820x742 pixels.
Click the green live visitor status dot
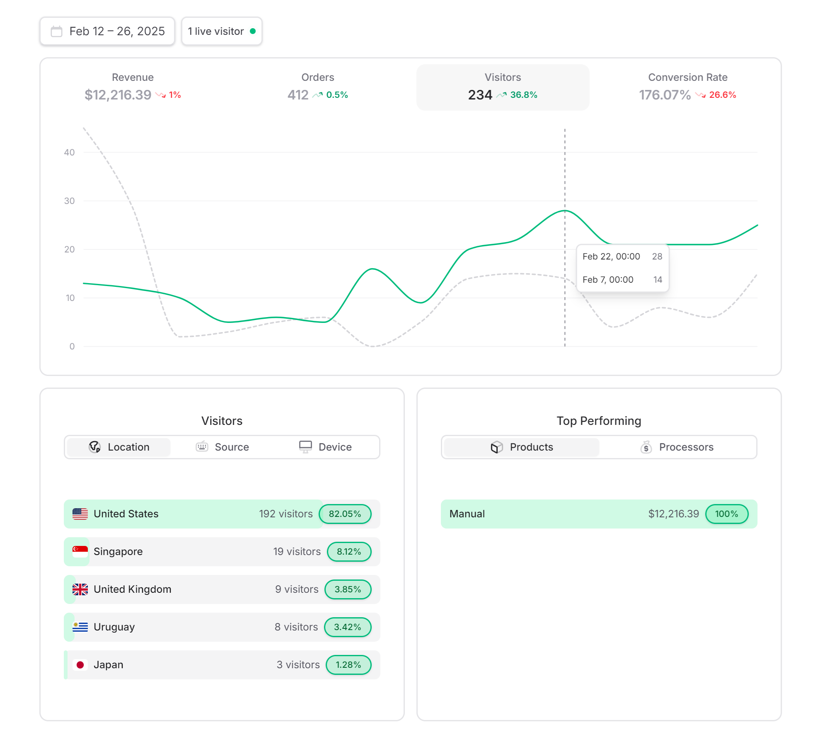(253, 32)
